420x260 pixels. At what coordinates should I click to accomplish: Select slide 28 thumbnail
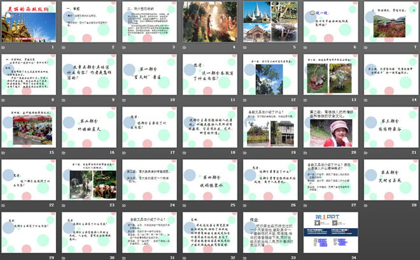(391, 179)
